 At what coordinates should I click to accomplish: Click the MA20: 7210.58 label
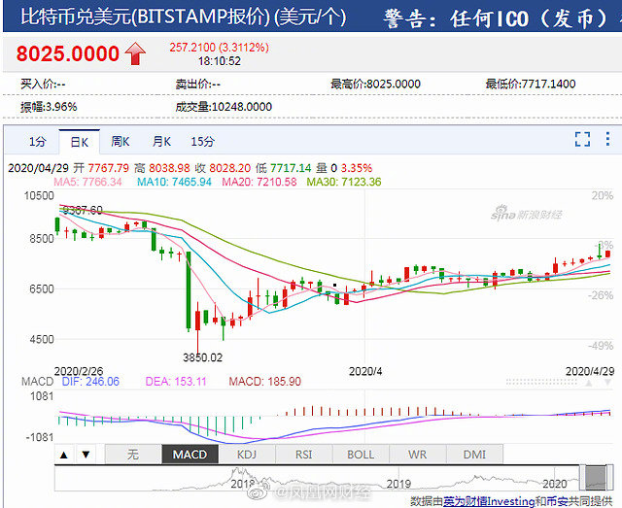pos(259,182)
